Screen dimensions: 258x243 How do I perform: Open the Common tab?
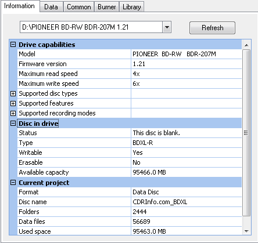[x=78, y=7]
